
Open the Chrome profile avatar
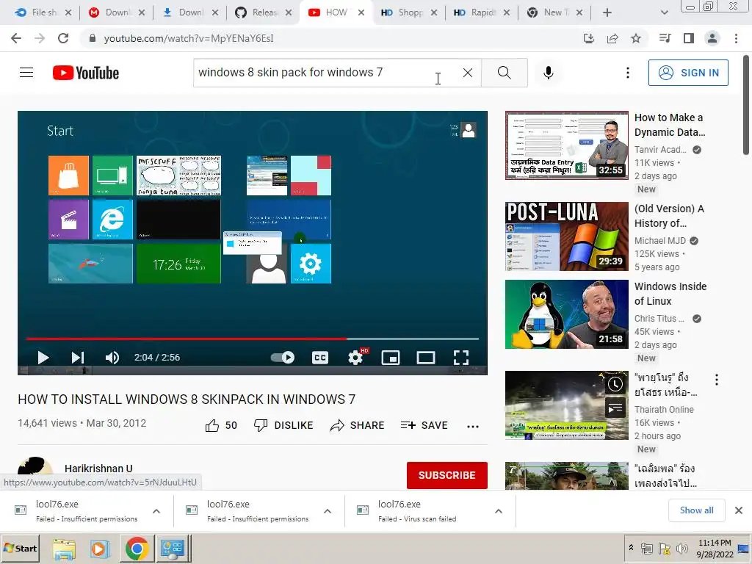click(x=712, y=38)
